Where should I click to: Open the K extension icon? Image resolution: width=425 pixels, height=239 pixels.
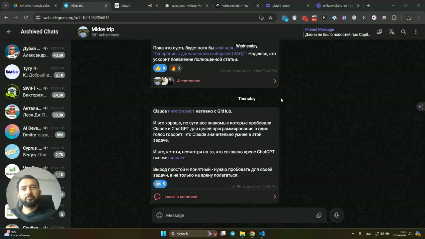[324, 18]
